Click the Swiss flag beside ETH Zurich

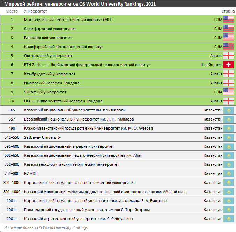coord(228,65)
